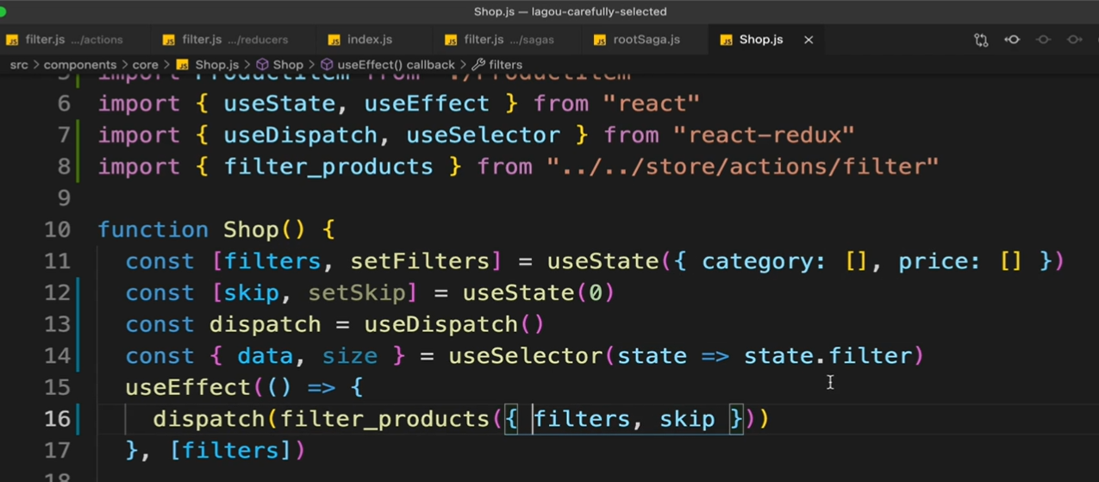Expand the src breadcrumb segment

[x=19, y=65]
